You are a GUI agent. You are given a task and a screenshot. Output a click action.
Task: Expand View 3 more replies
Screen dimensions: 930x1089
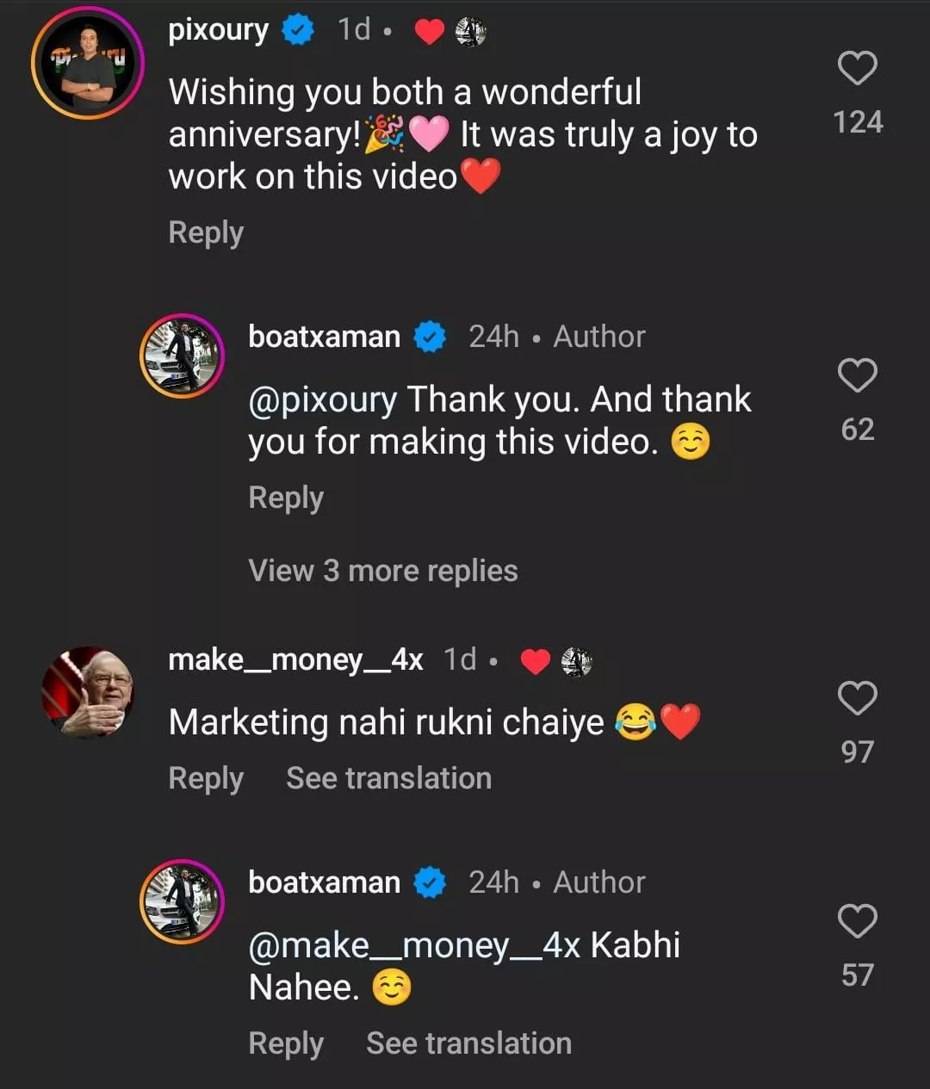point(383,571)
